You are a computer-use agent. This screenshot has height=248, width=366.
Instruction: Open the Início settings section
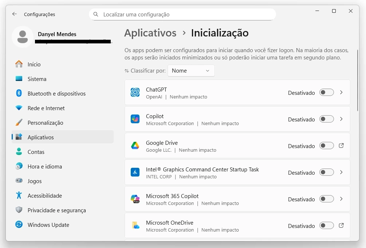[63, 64]
